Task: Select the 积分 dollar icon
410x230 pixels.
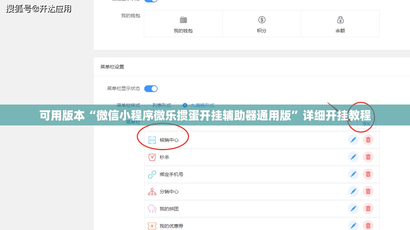Action: (x=262, y=20)
